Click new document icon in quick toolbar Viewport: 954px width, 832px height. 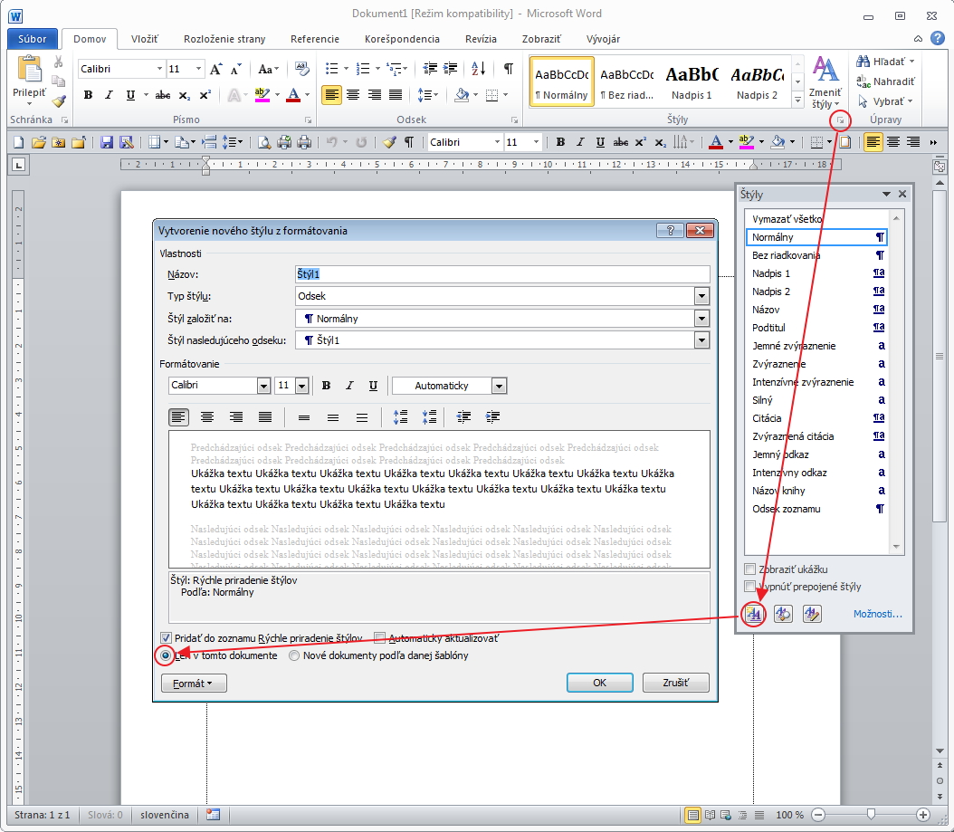pyautogui.click(x=18, y=142)
